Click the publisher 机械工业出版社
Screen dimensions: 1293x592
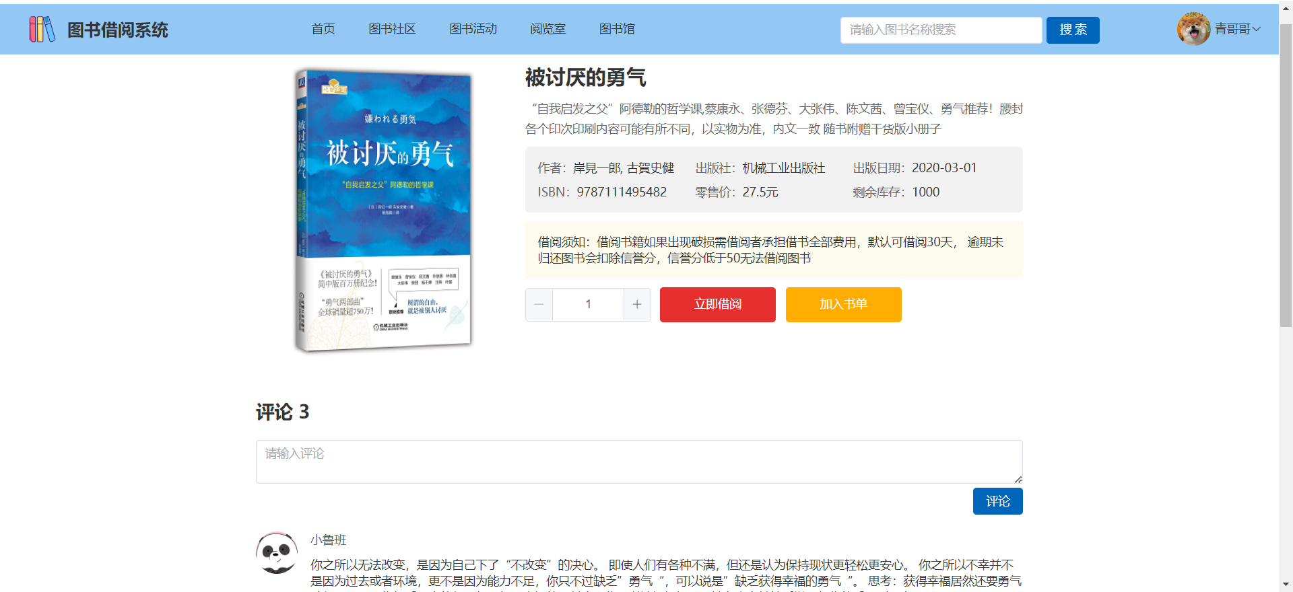[784, 168]
